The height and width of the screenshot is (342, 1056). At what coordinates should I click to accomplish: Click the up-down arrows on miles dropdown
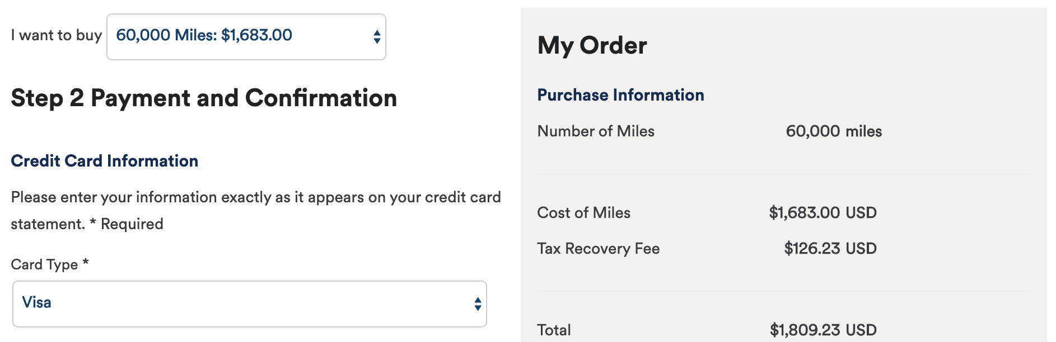point(377,36)
